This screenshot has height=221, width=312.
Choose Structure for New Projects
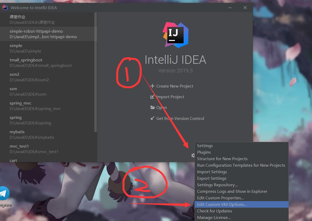coord(242,159)
